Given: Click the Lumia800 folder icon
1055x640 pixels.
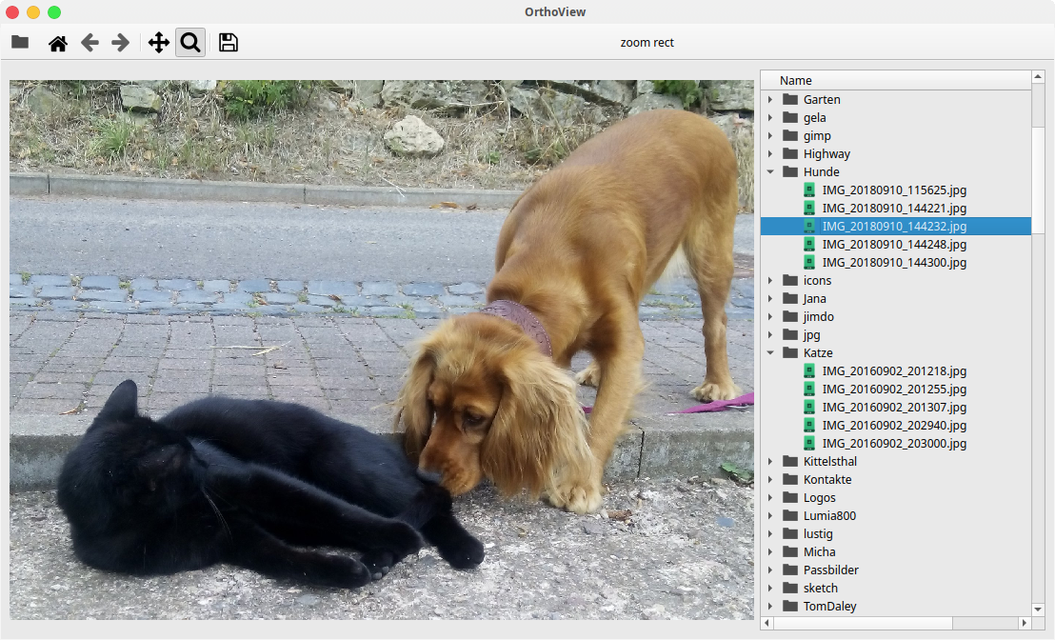Looking at the screenshot, I should (790, 516).
